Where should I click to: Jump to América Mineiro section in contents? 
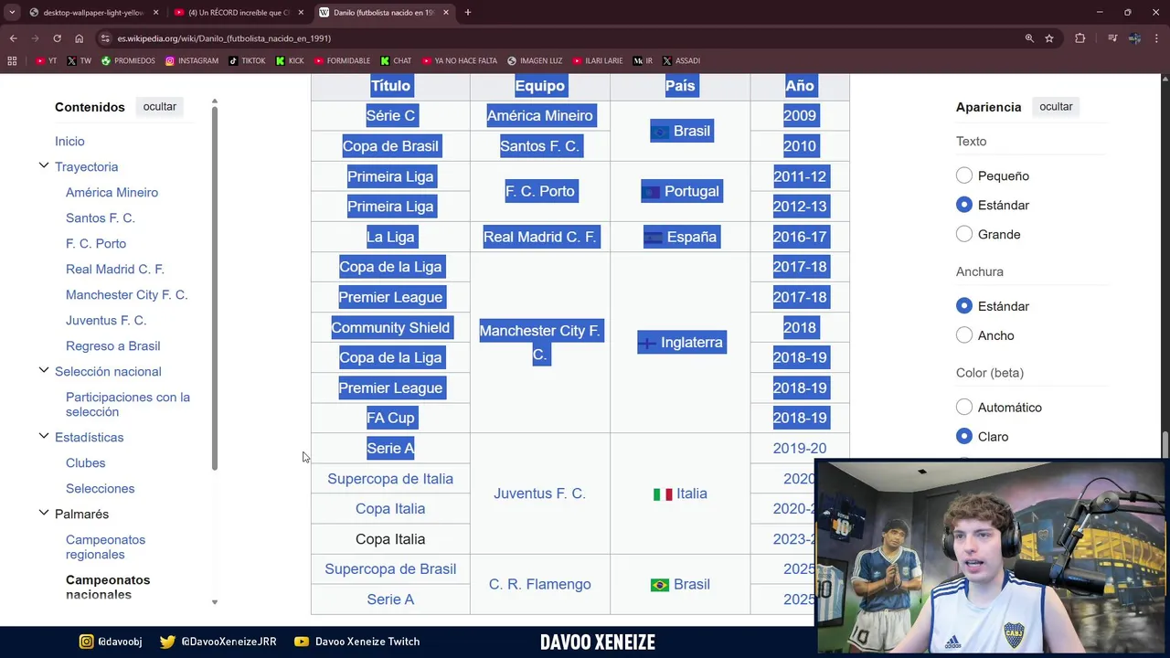click(112, 193)
